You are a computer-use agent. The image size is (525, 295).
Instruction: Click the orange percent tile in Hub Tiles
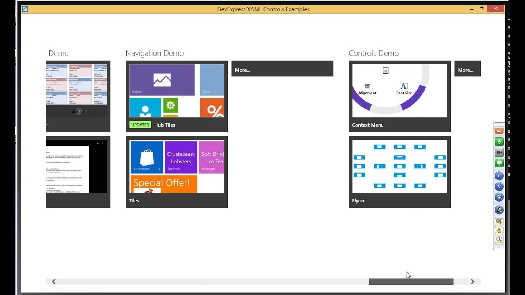[x=212, y=107]
